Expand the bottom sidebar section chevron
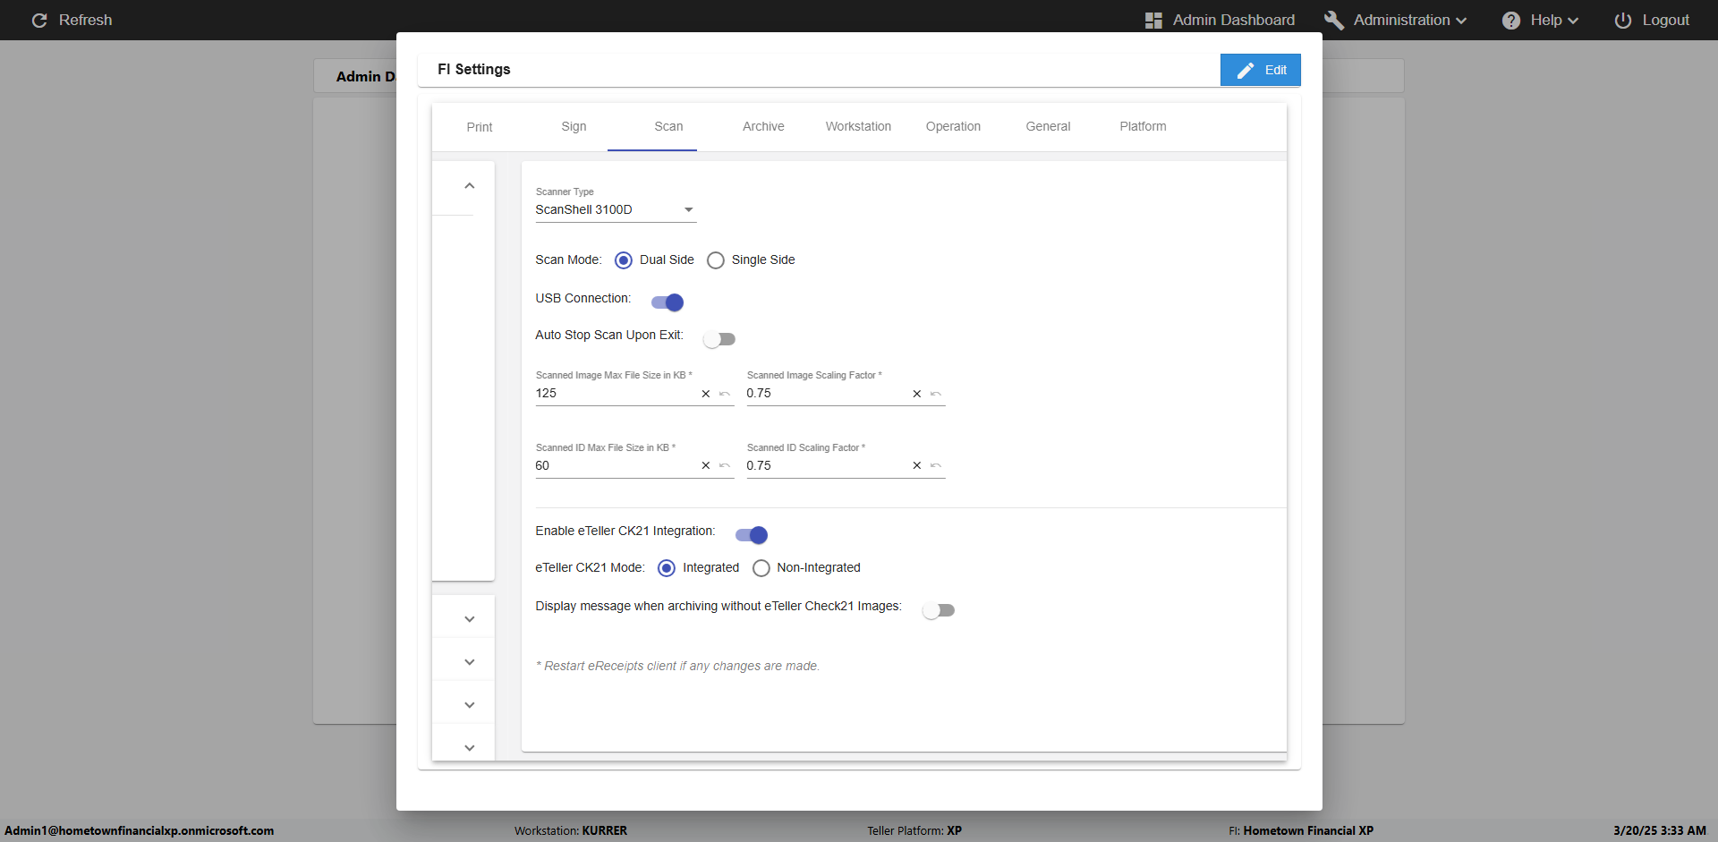1718x842 pixels. click(x=469, y=747)
